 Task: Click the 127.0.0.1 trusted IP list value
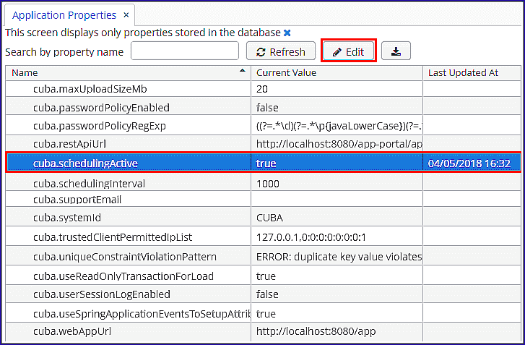[x=311, y=237]
